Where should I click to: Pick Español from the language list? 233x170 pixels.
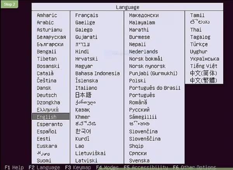point(47,131)
